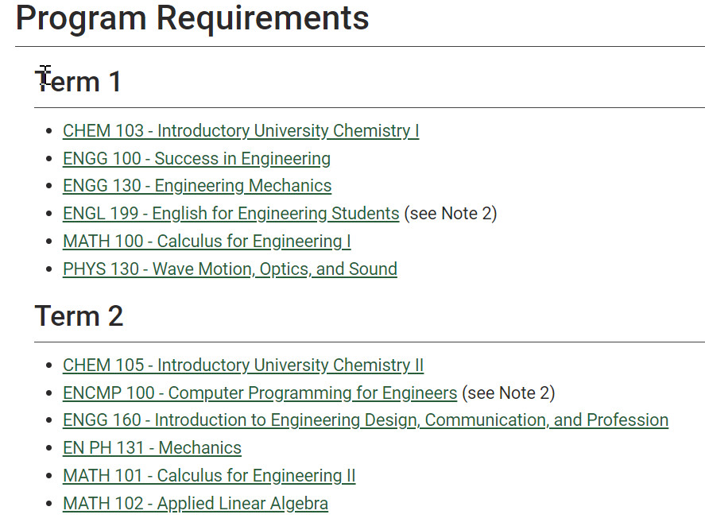Open CHEM 103 Introductory University Chemistry I

pyautogui.click(x=241, y=131)
